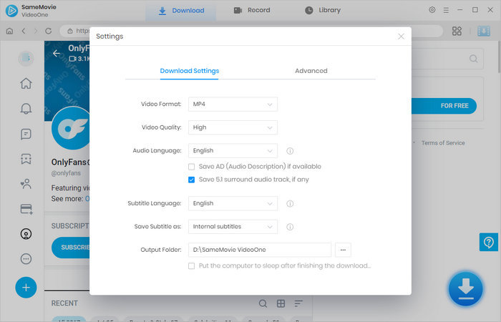This screenshot has height=322, width=501.
Task: Navigate forward with the browser arrow
Action: [x=36, y=31]
